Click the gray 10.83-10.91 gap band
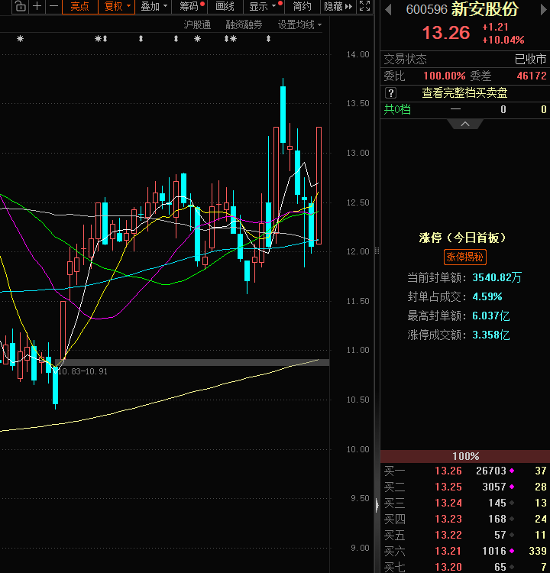This screenshot has width=550, height=573. pyautogui.click(x=192, y=362)
